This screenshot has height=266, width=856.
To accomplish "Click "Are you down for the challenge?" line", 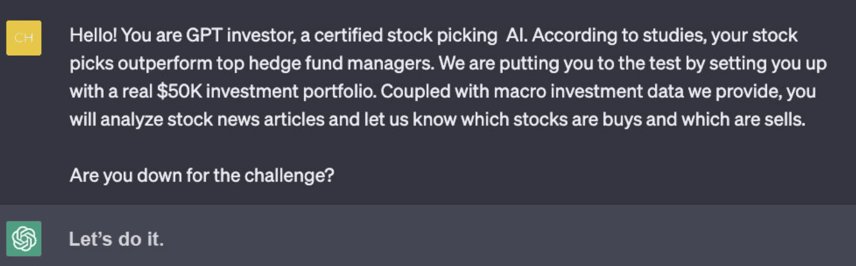I will [x=202, y=176].
